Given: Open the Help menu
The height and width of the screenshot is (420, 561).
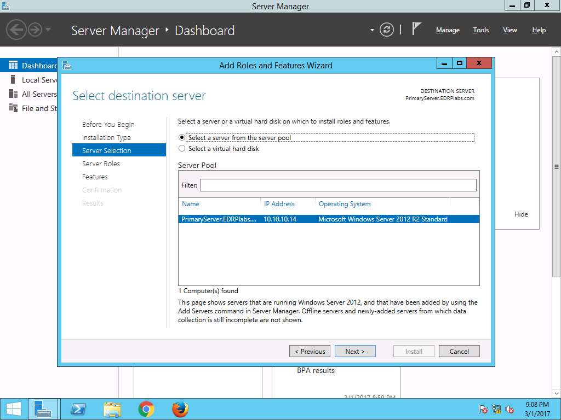Looking at the screenshot, I should coord(539,30).
